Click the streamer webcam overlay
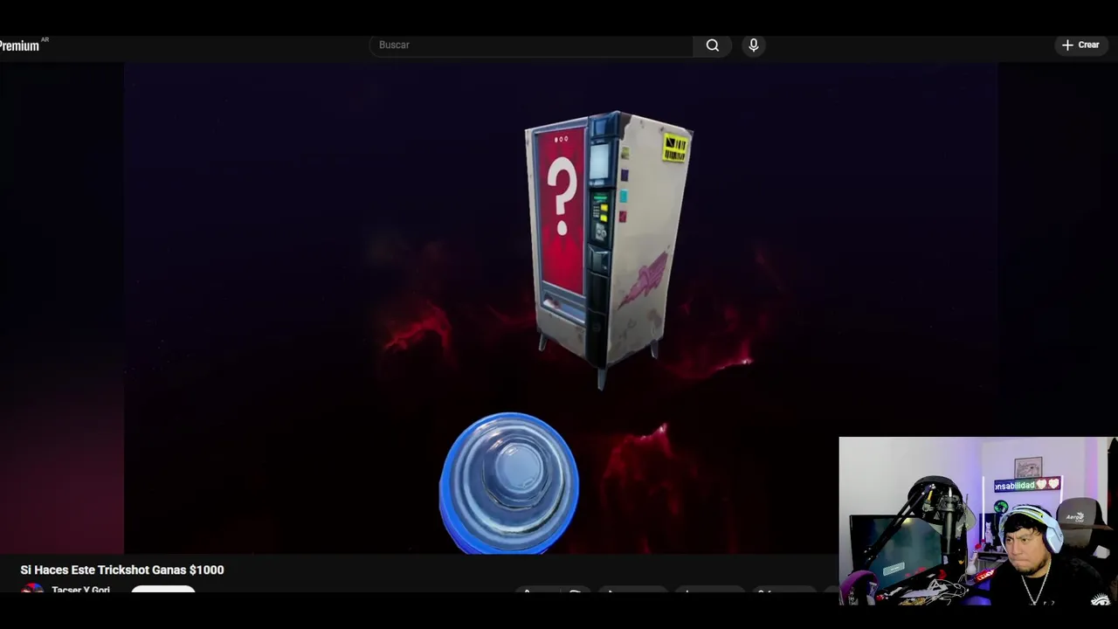Screen dimensions: 1118x629 pyautogui.click(x=977, y=522)
